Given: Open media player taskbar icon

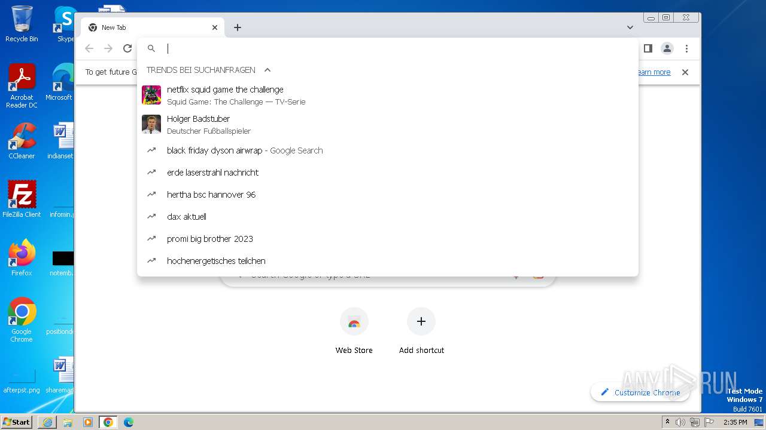Looking at the screenshot, I should (x=88, y=422).
